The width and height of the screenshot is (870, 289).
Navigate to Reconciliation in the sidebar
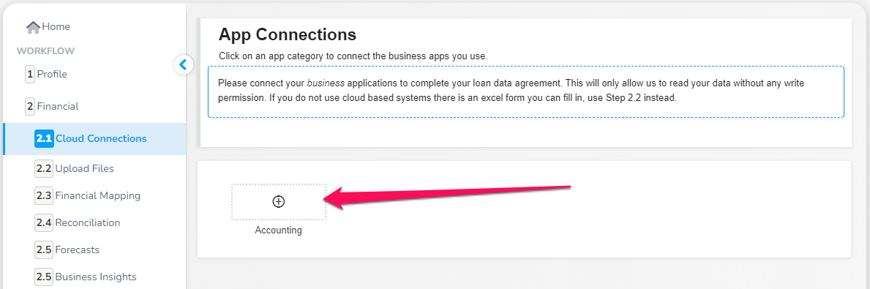click(x=88, y=223)
